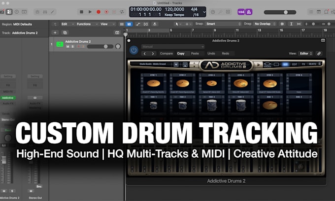Open the pointer Left-click Tool menu
Screen dimensions: 335x201
[x=178, y=24]
